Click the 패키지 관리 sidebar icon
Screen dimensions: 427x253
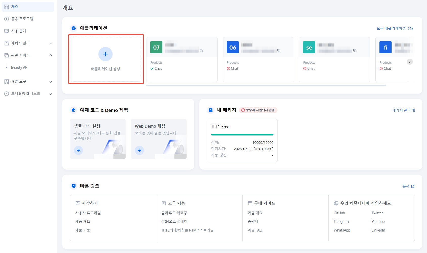pyautogui.click(x=7, y=43)
